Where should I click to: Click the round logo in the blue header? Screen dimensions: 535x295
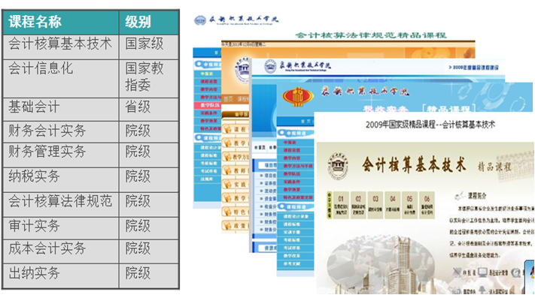[270, 66]
